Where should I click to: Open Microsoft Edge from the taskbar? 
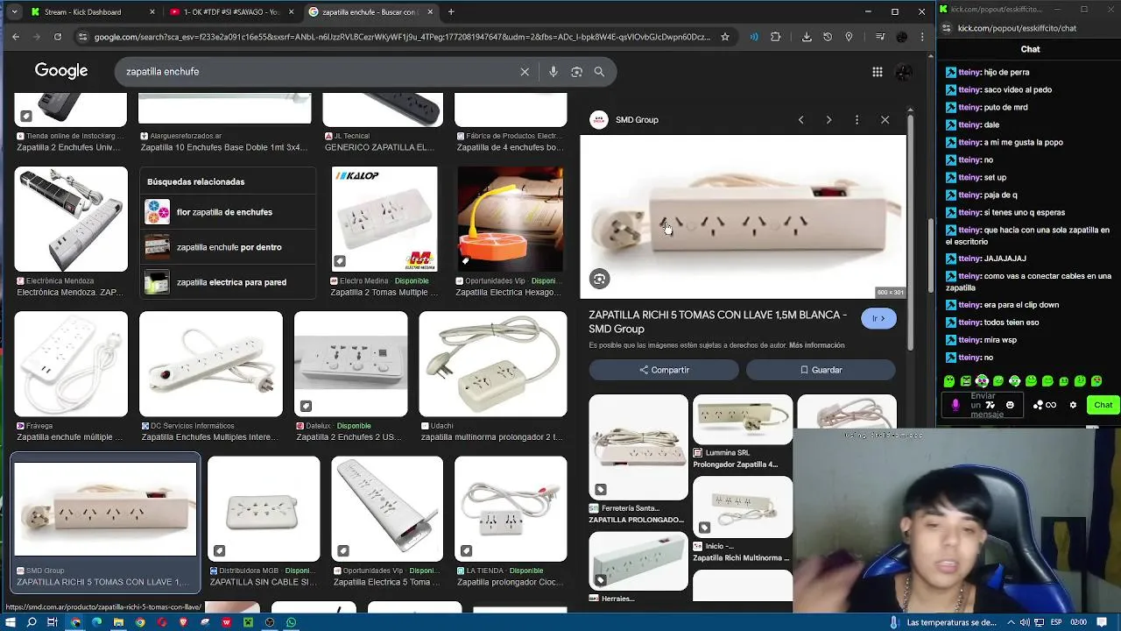click(x=96, y=622)
